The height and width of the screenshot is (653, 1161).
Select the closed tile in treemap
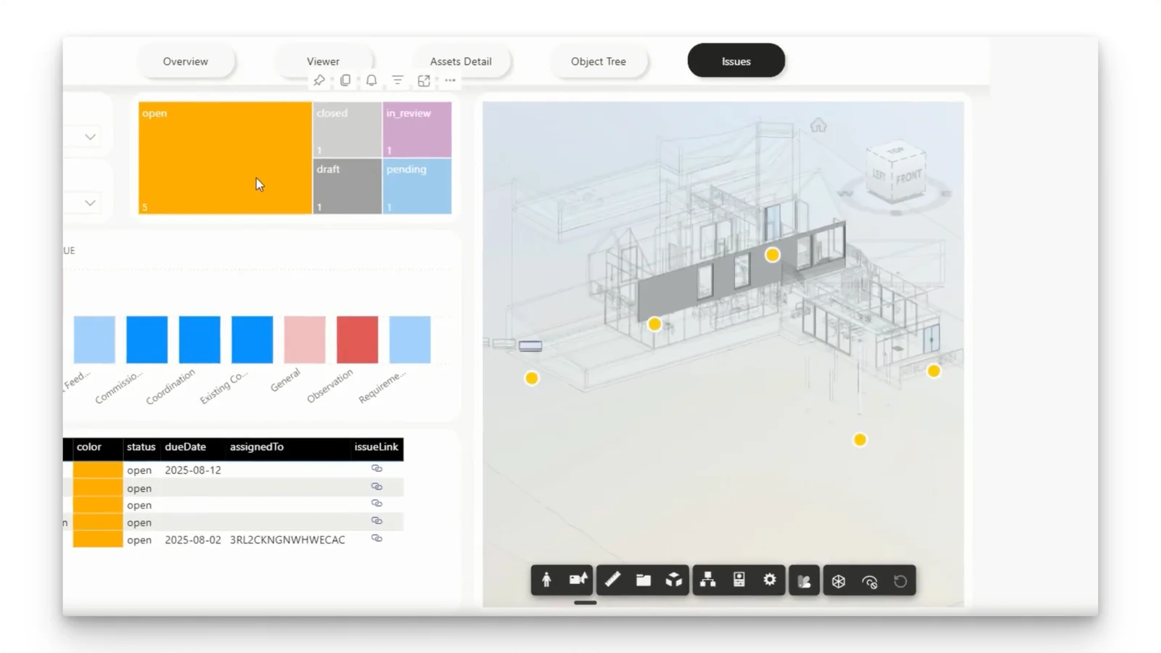point(347,129)
